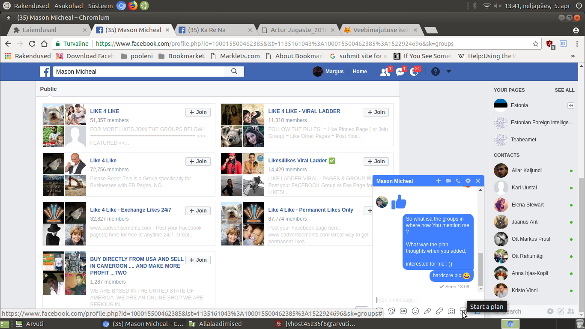The width and height of the screenshot is (585, 329).
Task: Start a new message from chat sidebar
Action: 561,311
